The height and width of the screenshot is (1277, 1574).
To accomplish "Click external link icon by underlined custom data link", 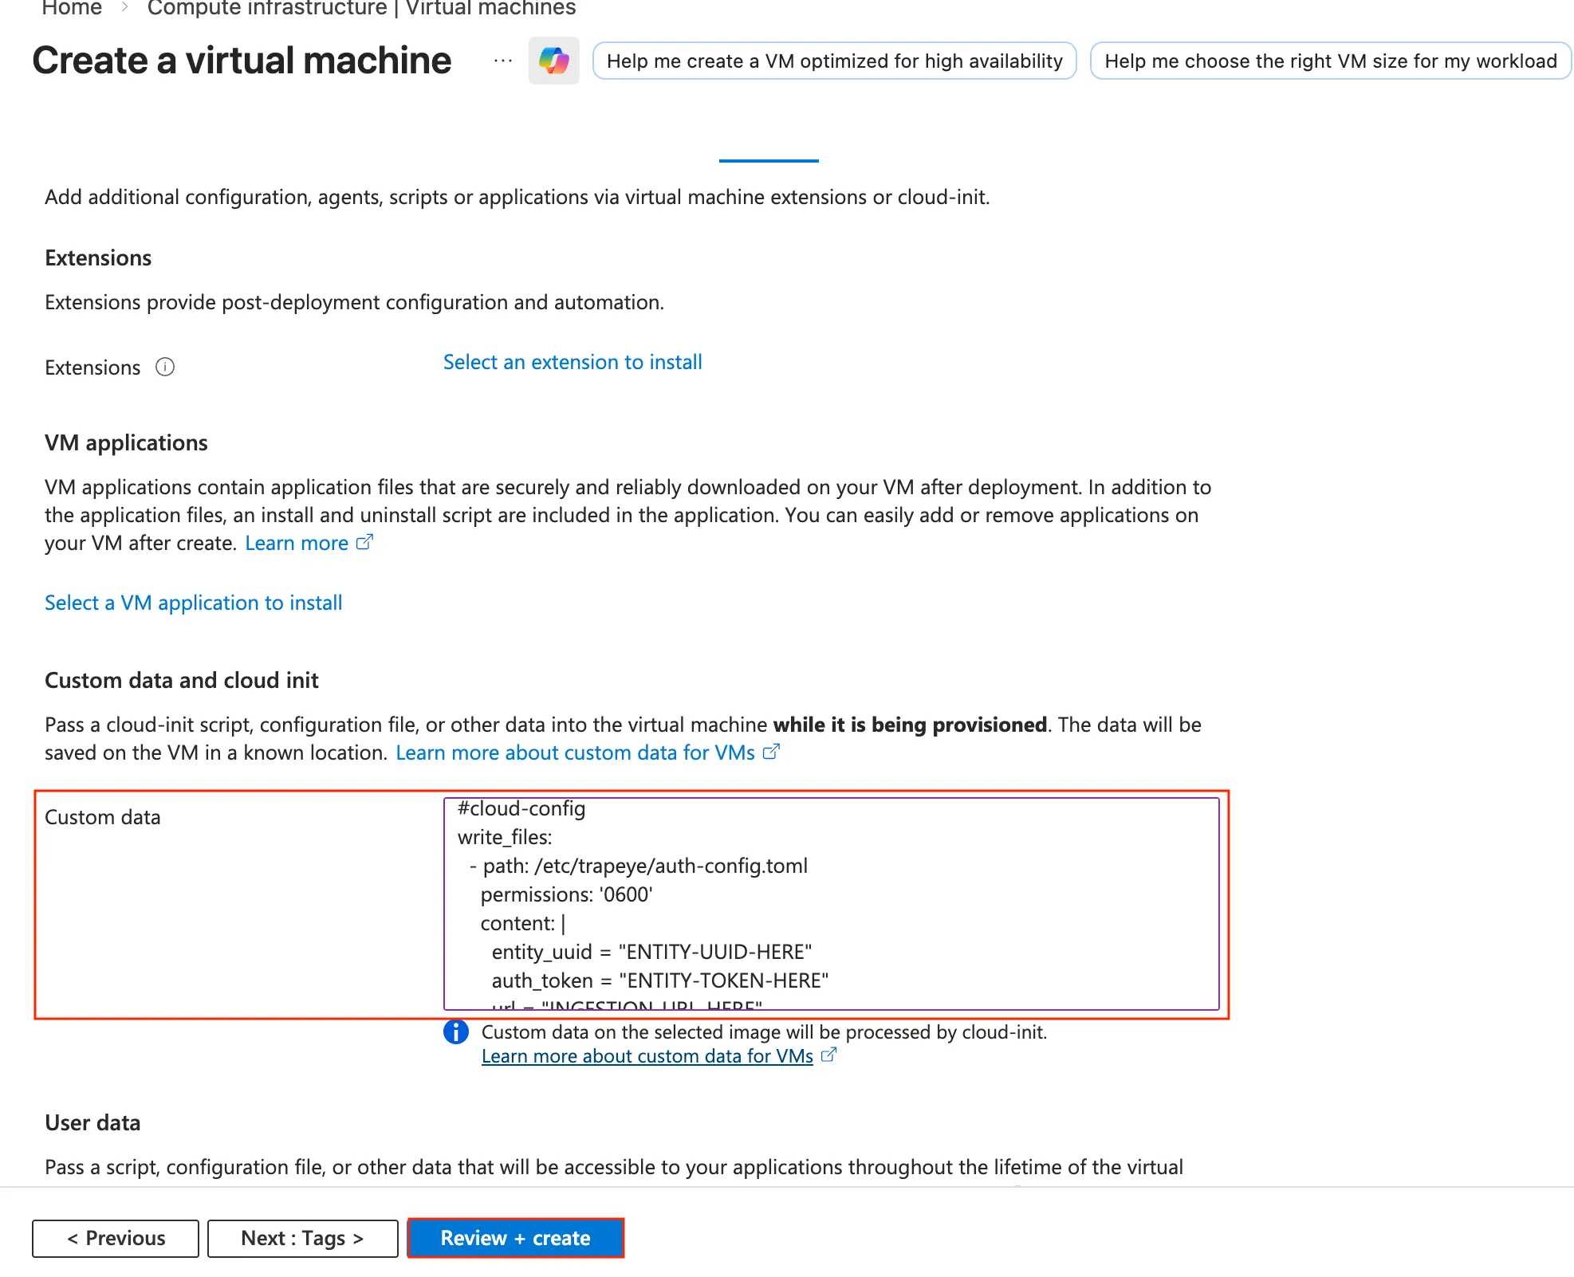I will click(x=828, y=1055).
